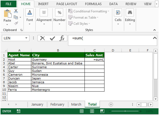Show more ribbon tabs with the right arrow
The image size is (159, 115).
tap(157, 4)
